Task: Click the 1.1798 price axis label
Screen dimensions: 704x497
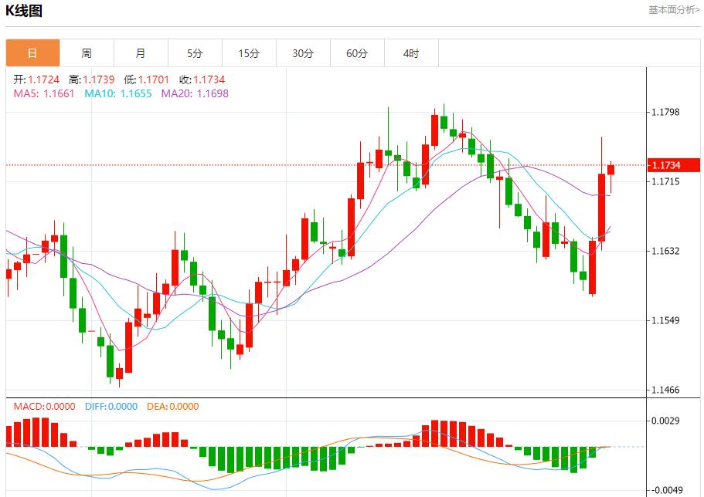Action: [x=665, y=113]
